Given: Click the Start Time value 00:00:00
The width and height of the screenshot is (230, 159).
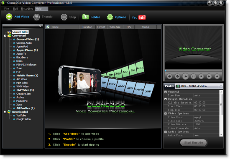Looking at the screenshot, I should click(200, 106).
